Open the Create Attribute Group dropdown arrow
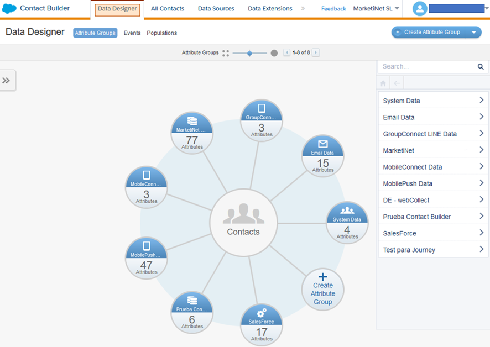Screen dimensions: 490x347 pos(474,32)
